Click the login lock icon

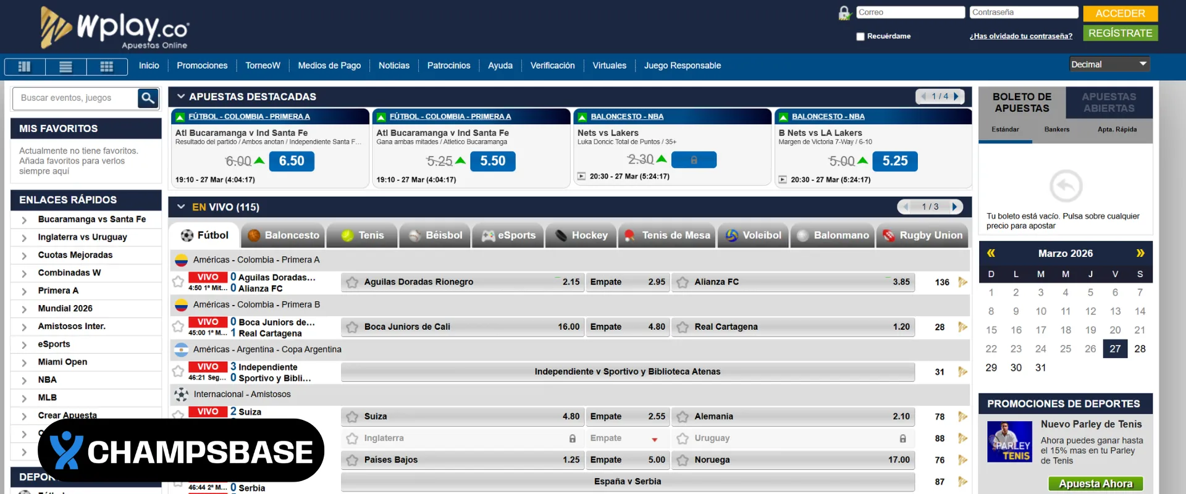tap(844, 13)
